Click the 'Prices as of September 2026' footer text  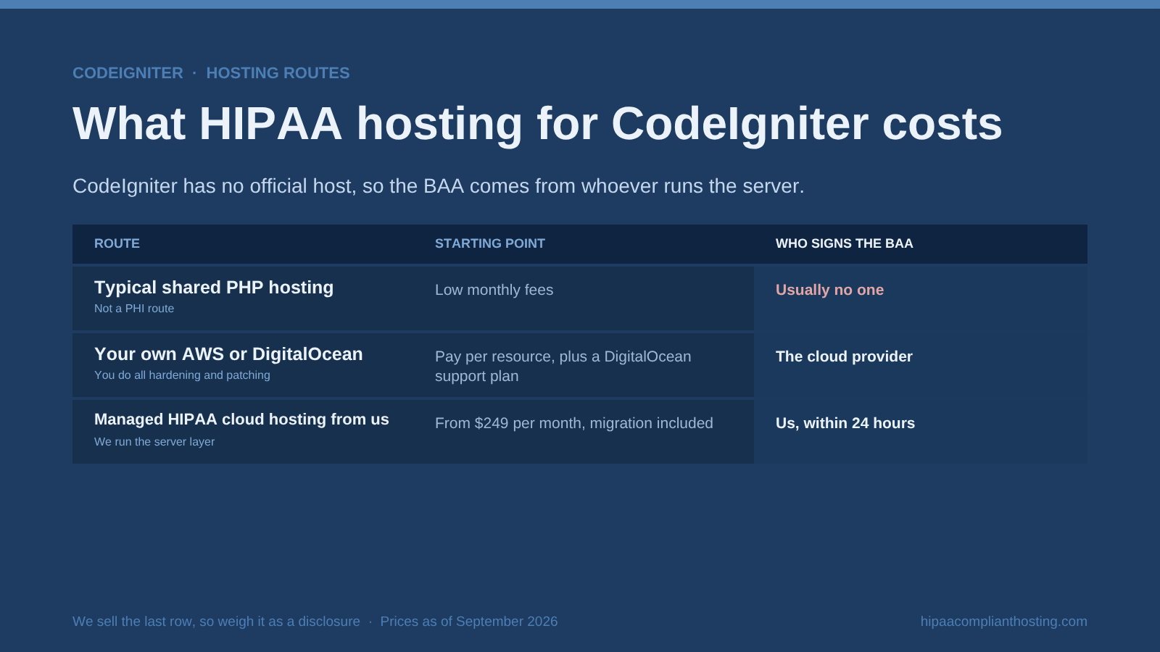(x=469, y=622)
